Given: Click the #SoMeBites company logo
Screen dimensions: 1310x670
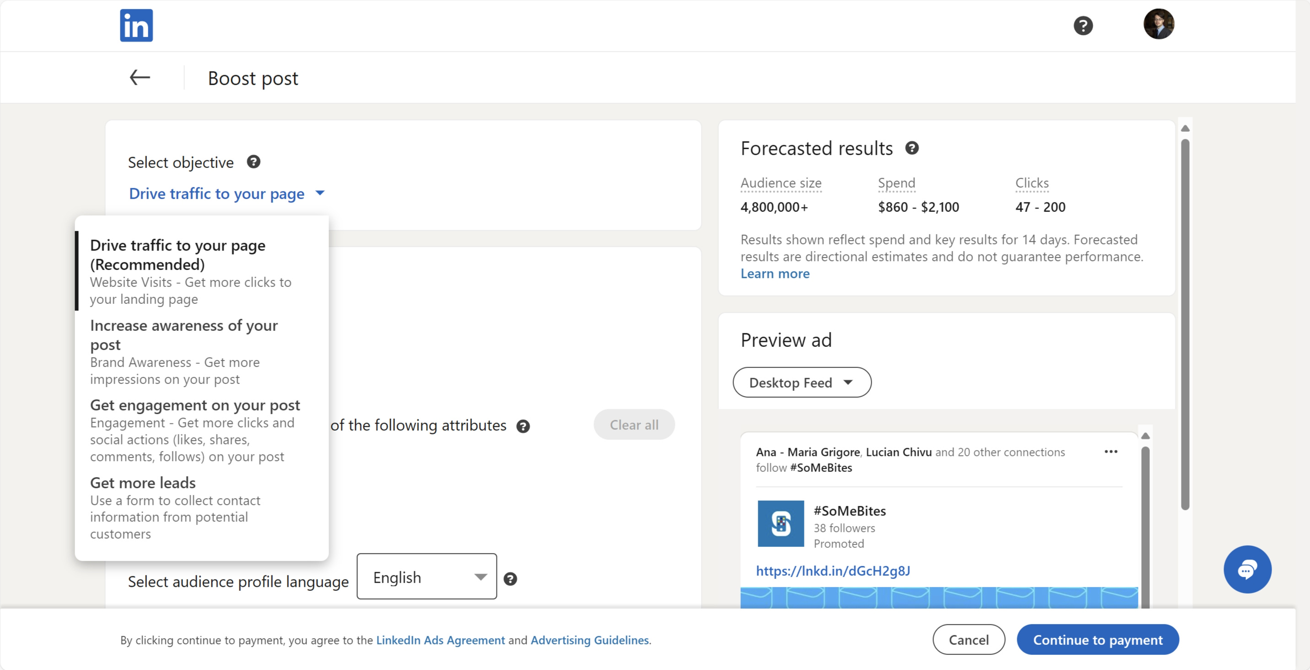Looking at the screenshot, I should point(781,524).
